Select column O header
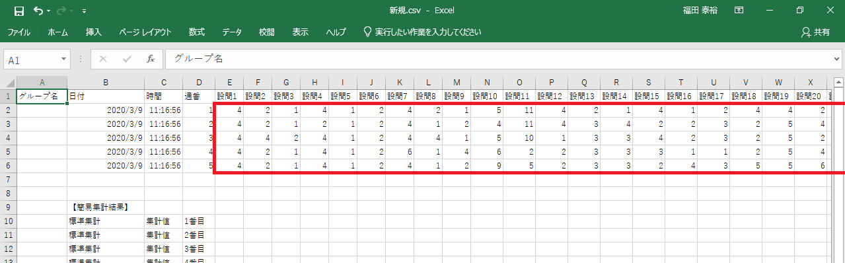The image size is (845, 263). (x=519, y=83)
